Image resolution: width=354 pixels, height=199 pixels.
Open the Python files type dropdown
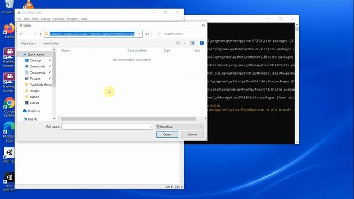coord(179,127)
